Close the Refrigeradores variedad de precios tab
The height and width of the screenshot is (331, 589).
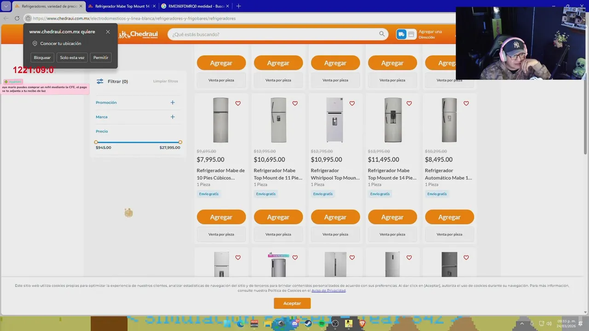[x=81, y=6]
